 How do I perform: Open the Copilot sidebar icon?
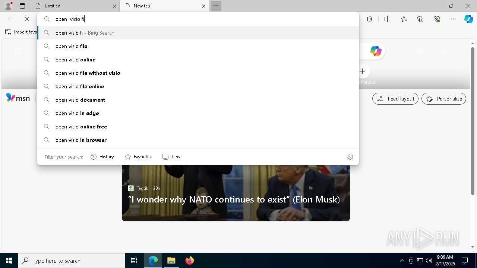pyautogui.click(x=468, y=19)
